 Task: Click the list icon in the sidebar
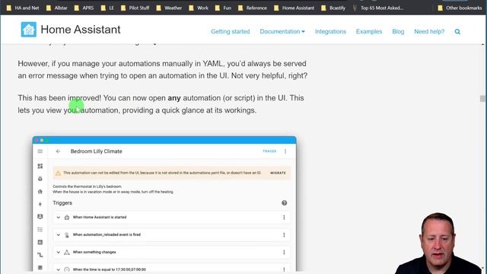[x=40, y=230]
